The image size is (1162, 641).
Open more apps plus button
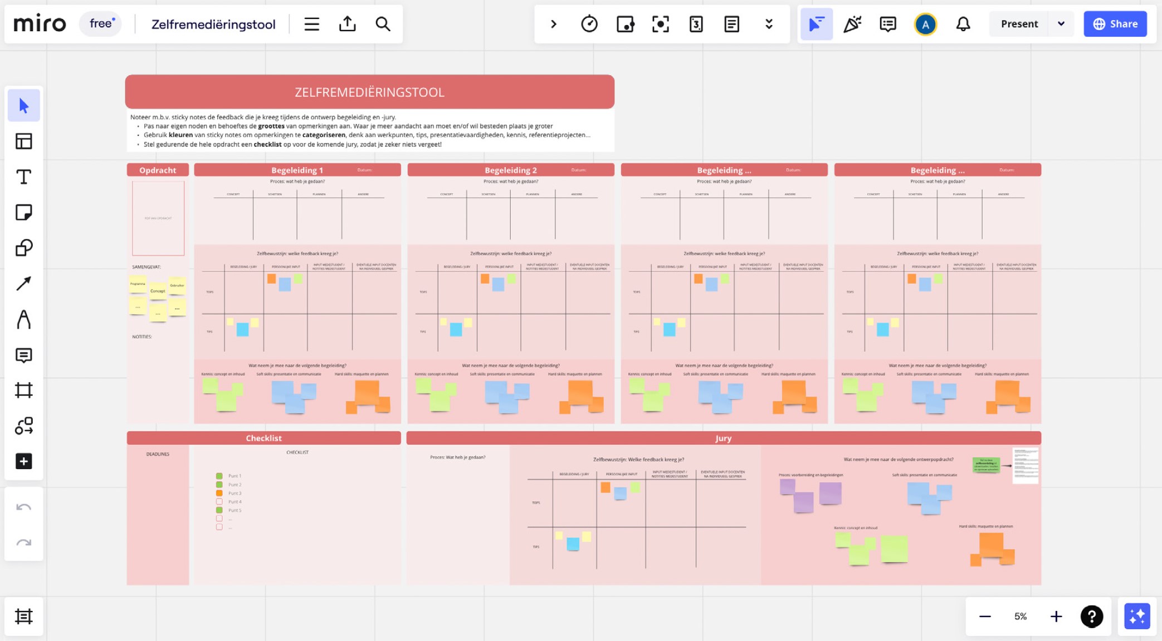tap(23, 461)
